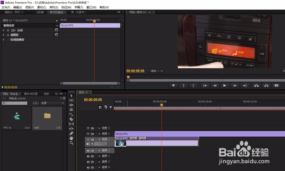The image size is (285, 171).
Task: Open the 入口 全部 dropdown
Action: [x=52, y=103]
